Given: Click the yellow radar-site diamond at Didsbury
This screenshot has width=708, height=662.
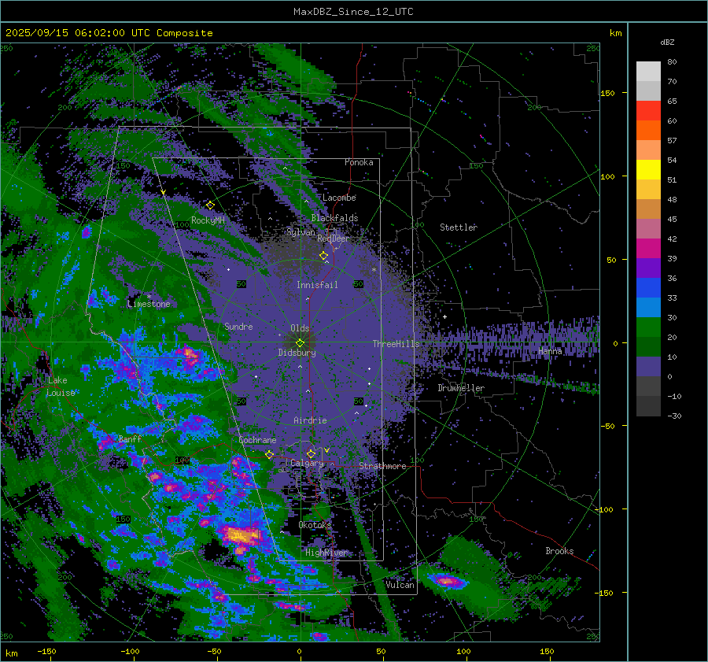Looking at the screenshot, I should (300, 343).
